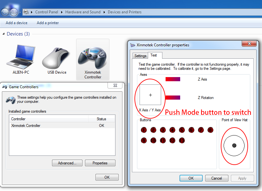Open Hardware and Sound breadcrumb
Viewport: 262px width, 191px height.
[x=83, y=12]
